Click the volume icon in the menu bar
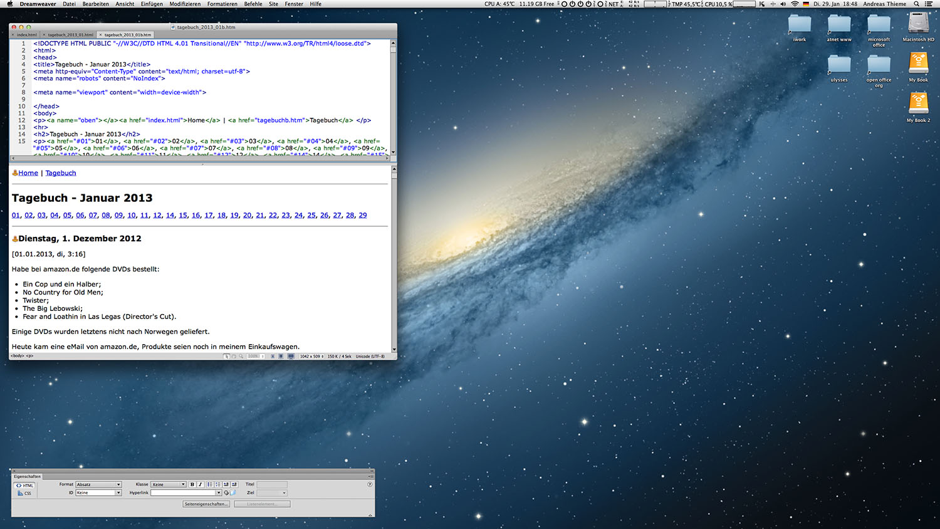This screenshot has height=529, width=940. [783, 4]
